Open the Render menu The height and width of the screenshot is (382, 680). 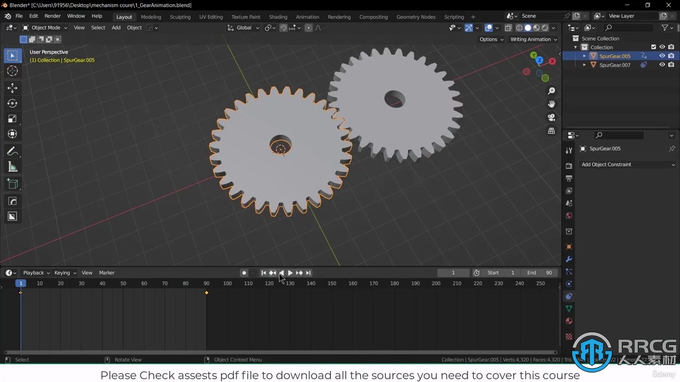53,16
